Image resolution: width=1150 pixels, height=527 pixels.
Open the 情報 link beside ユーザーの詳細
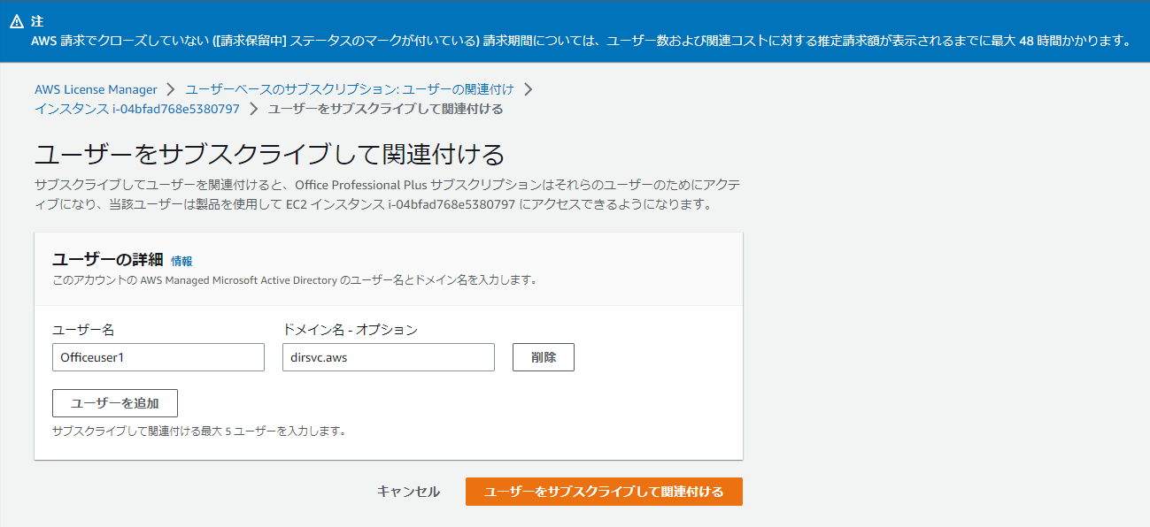pos(181,261)
